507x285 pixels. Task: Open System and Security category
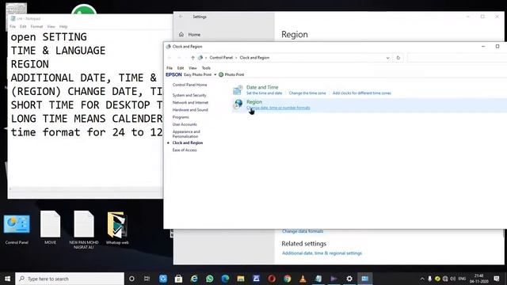pyautogui.click(x=189, y=95)
